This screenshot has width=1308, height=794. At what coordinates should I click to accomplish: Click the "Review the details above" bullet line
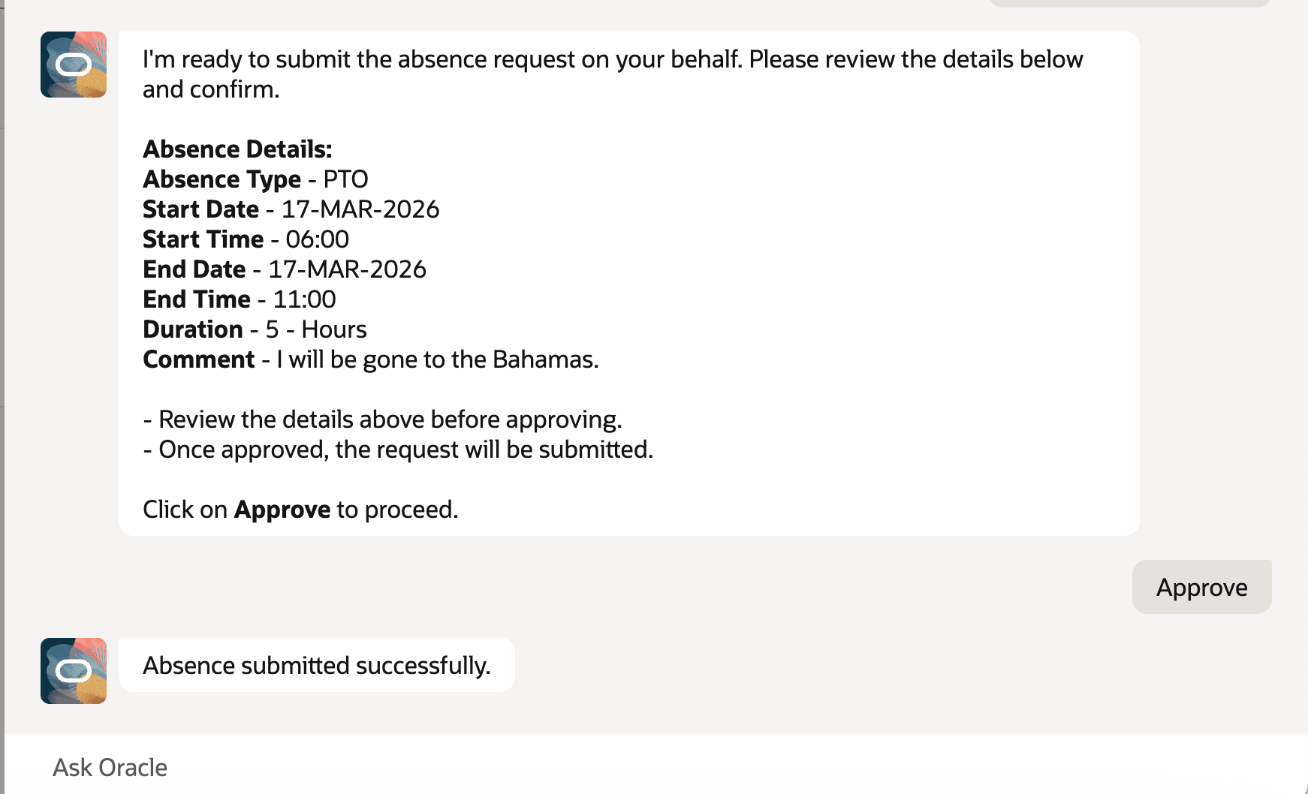tap(384, 419)
